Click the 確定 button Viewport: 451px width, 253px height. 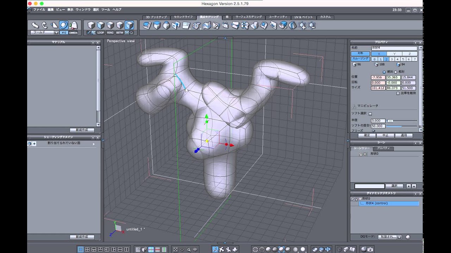[x=366, y=135]
